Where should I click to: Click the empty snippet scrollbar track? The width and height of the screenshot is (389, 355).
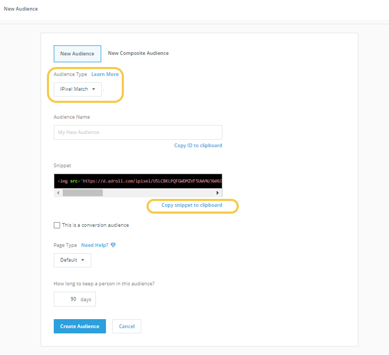coord(158,193)
